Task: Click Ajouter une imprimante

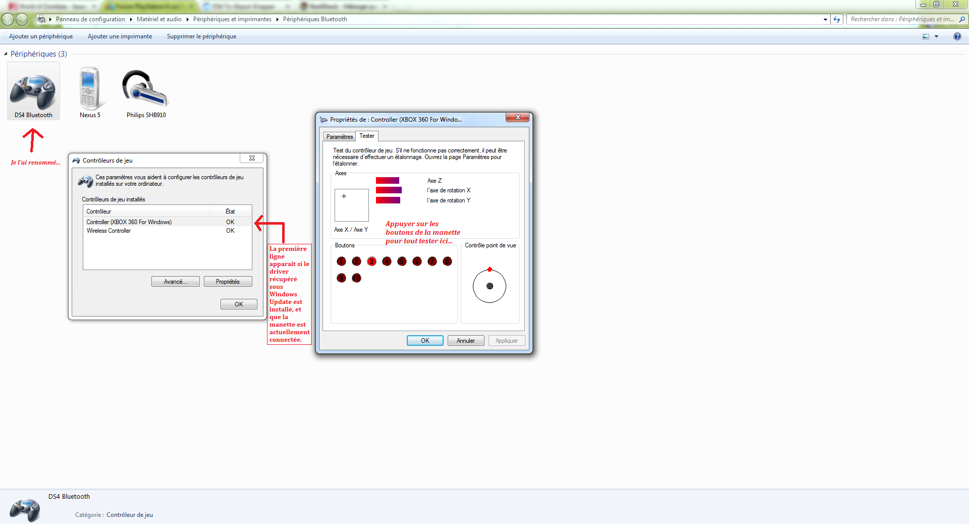Action: [120, 36]
